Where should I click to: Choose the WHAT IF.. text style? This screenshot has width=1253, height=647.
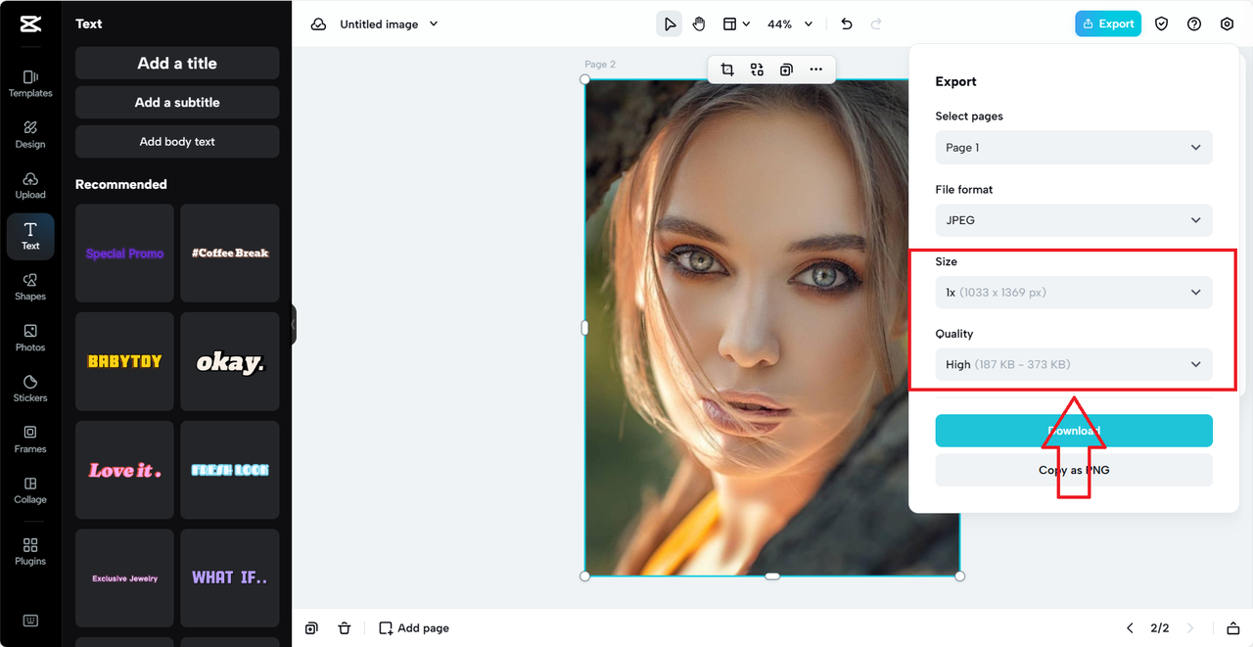coord(230,578)
